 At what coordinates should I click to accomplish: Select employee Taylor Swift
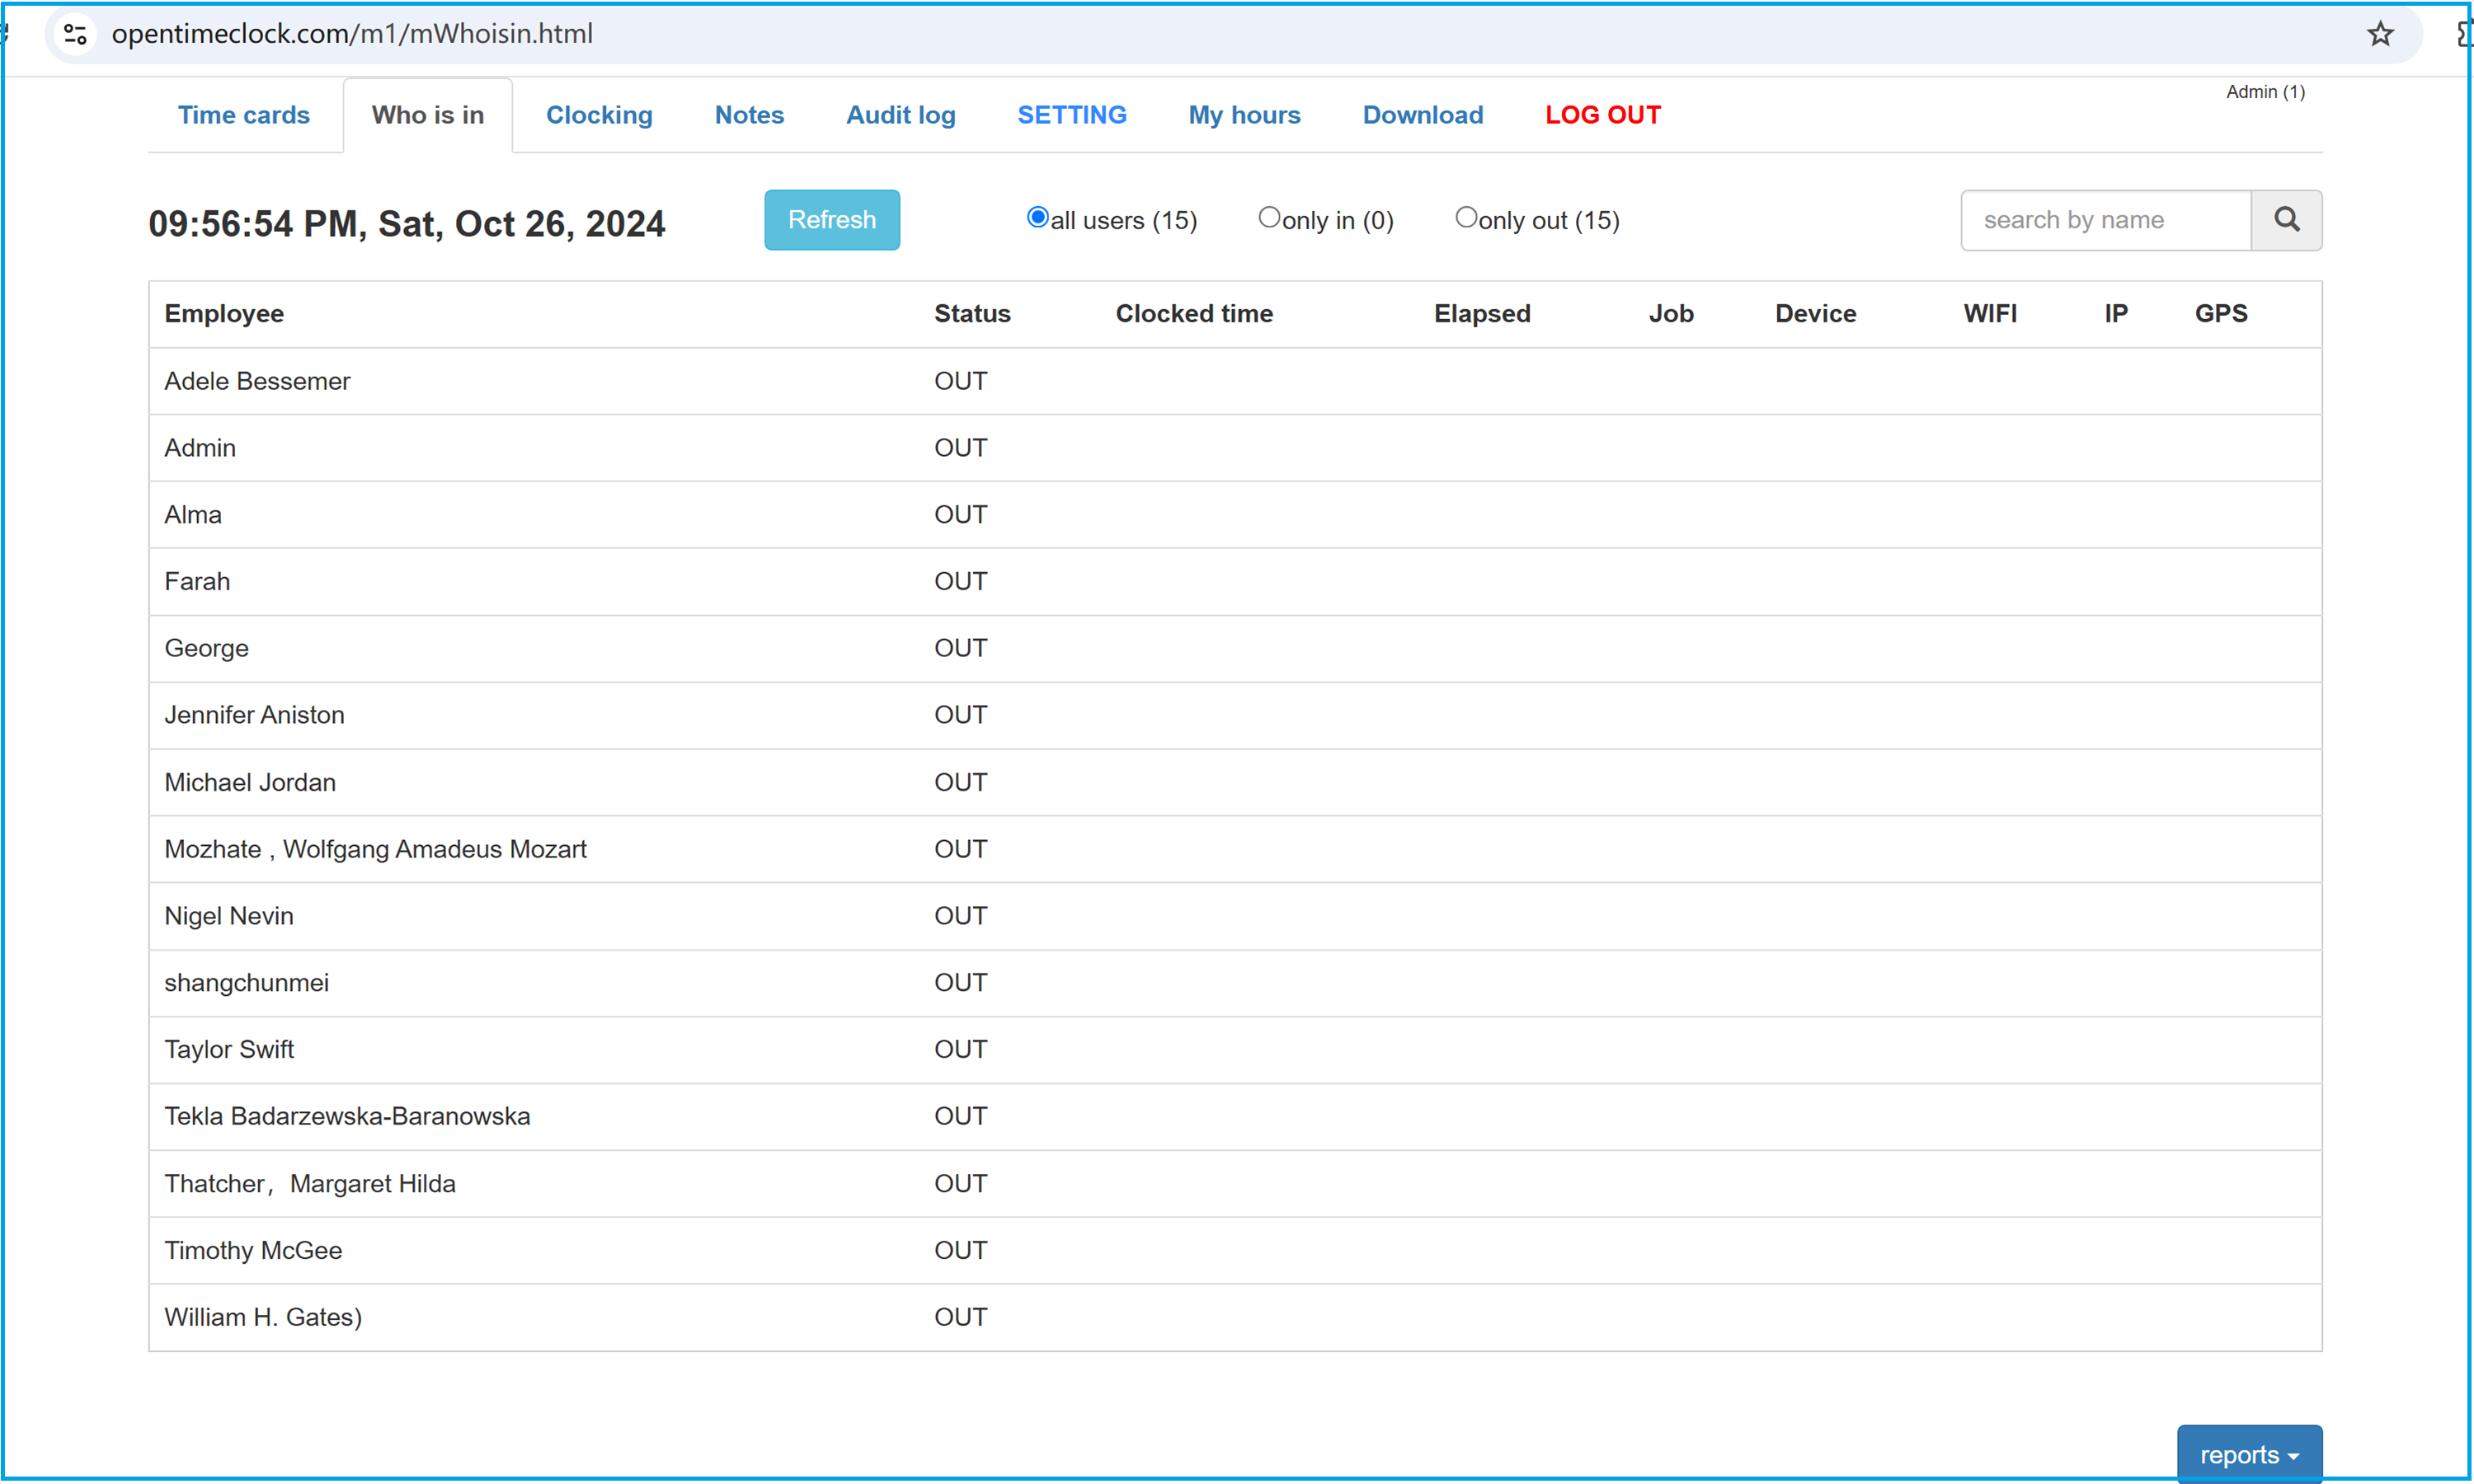click(x=229, y=1049)
